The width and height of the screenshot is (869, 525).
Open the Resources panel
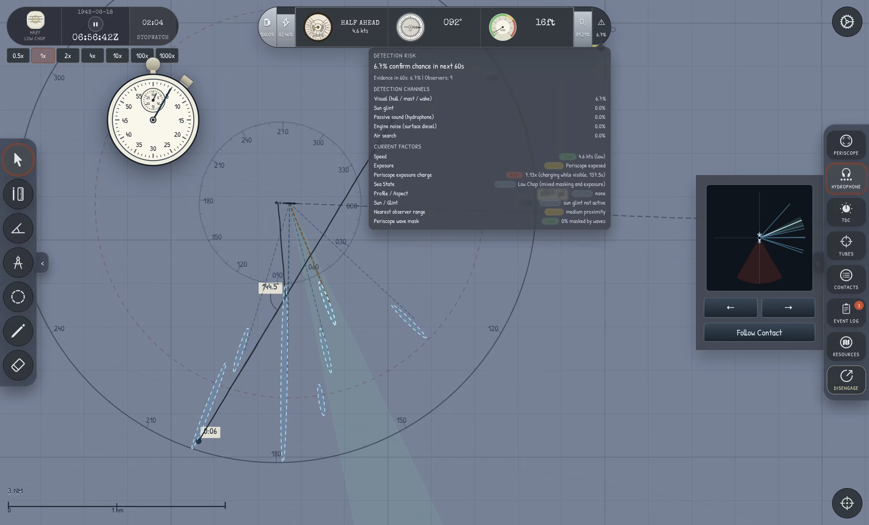tap(846, 346)
